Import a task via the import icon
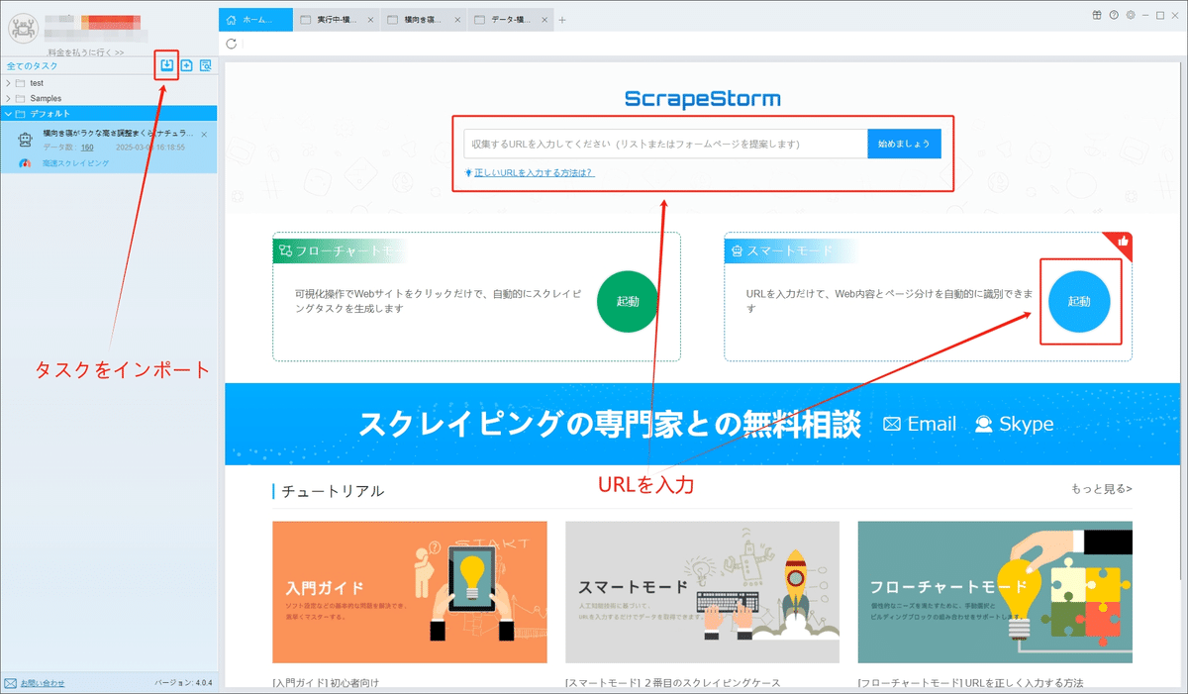The height and width of the screenshot is (694, 1188). coord(166,65)
